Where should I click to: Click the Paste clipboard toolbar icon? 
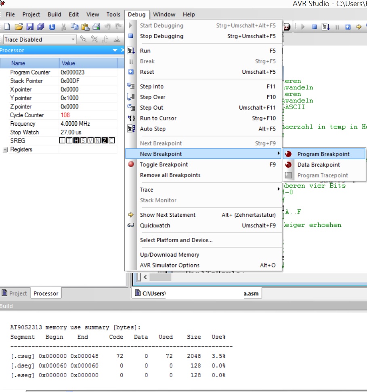tap(86, 27)
